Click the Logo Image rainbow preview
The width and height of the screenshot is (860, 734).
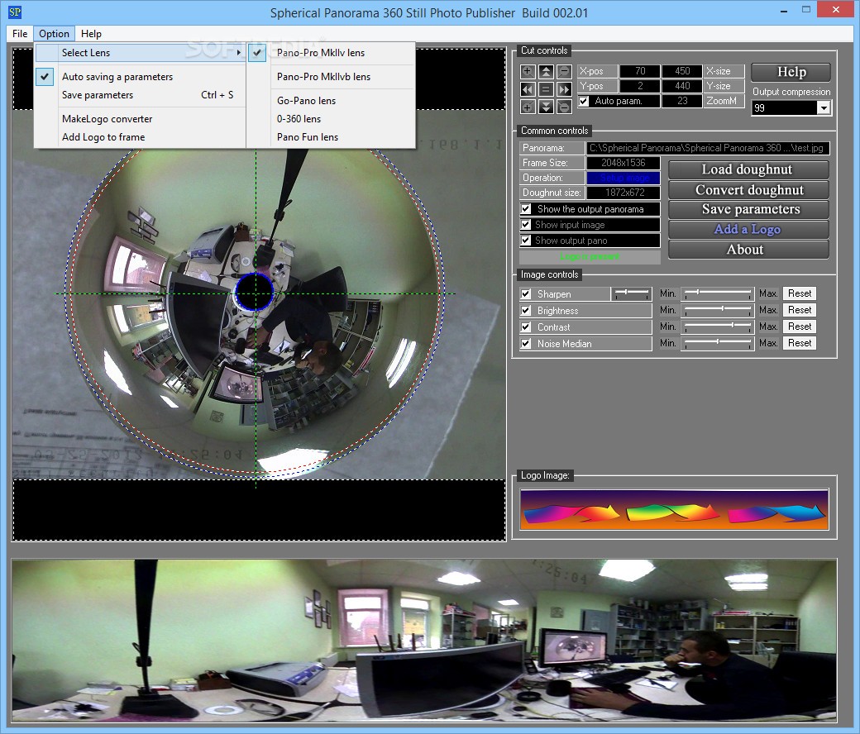tap(674, 510)
